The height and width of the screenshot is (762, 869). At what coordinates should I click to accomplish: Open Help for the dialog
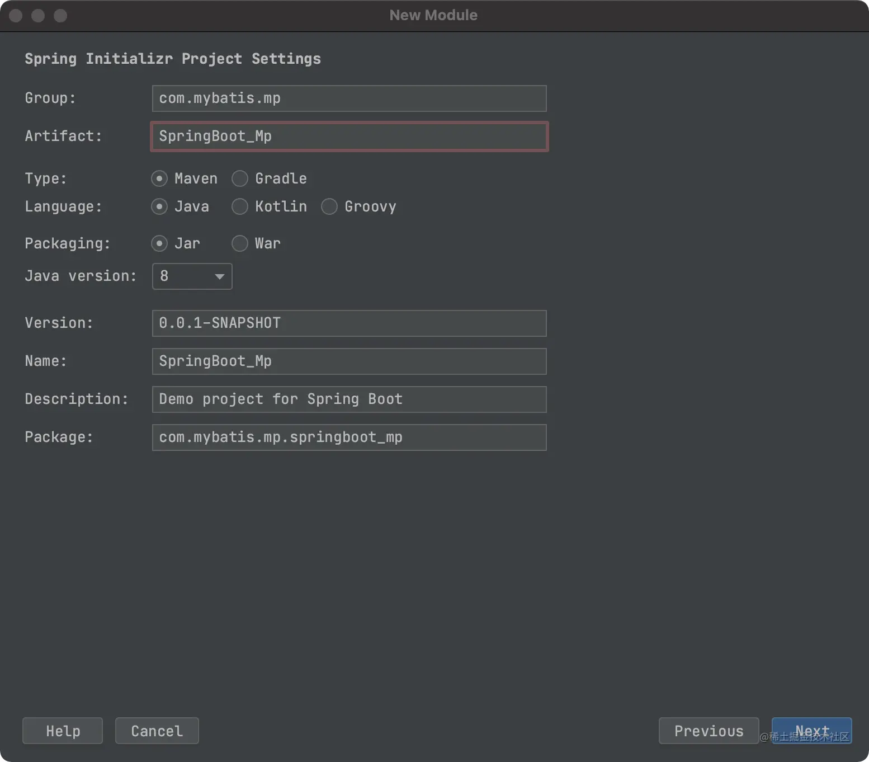(63, 731)
